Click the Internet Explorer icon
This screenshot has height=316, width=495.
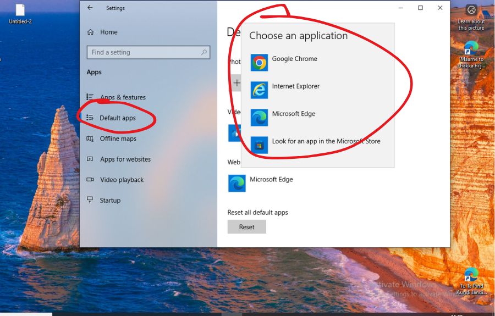(x=259, y=90)
